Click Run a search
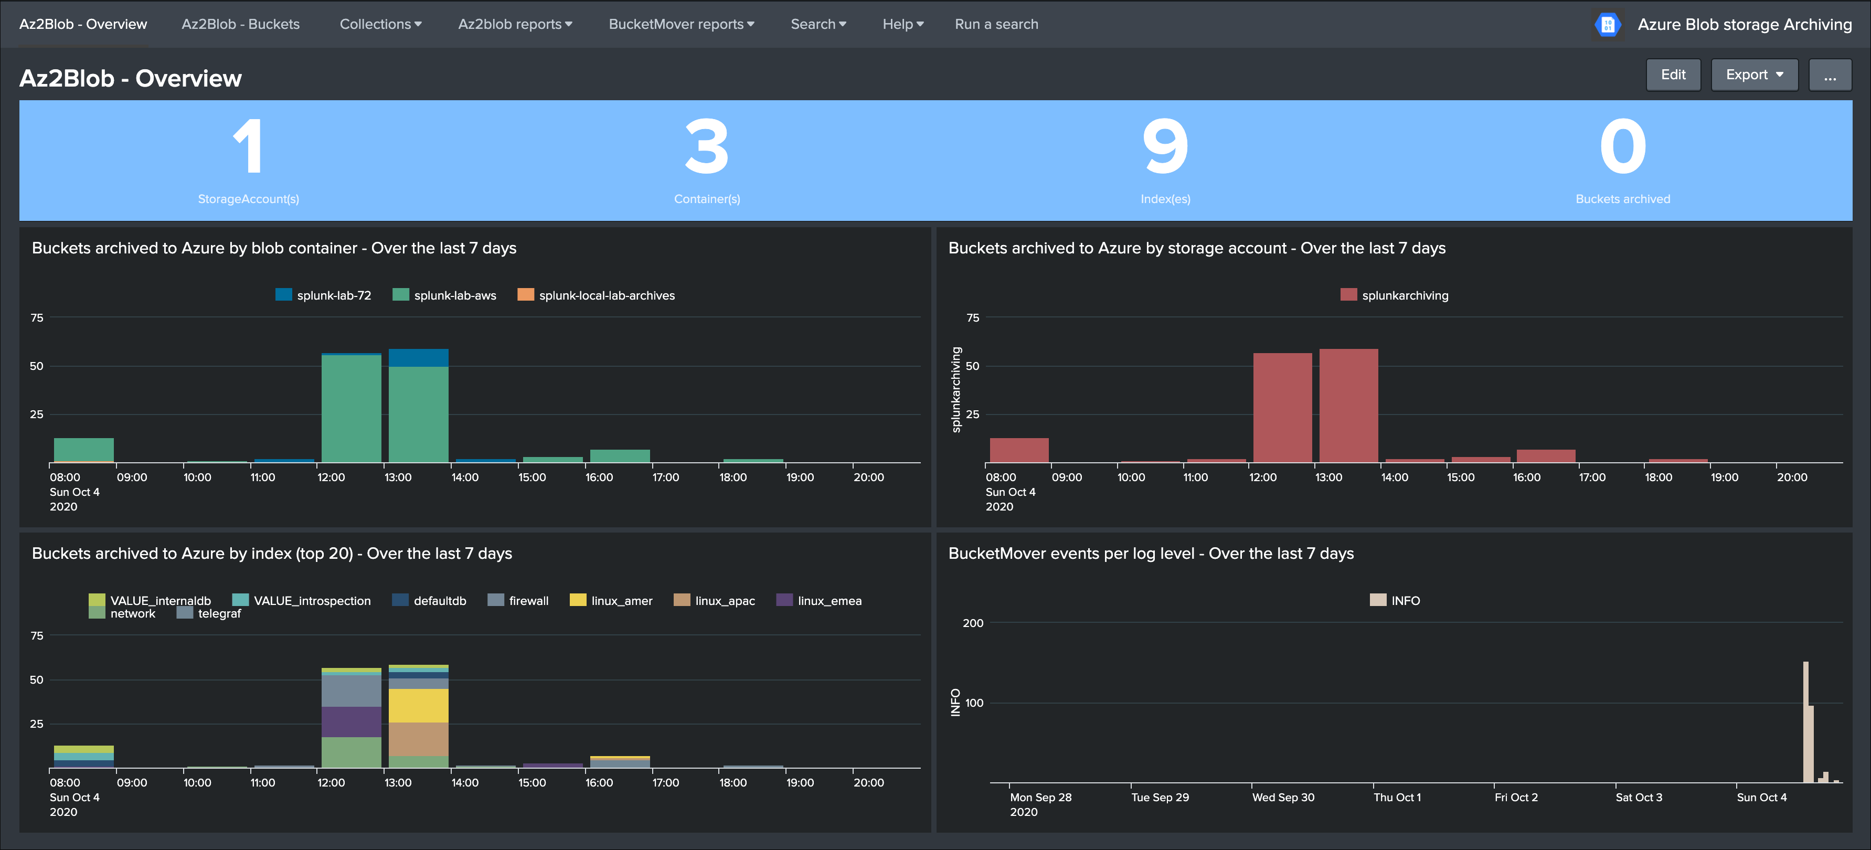1871x850 pixels. point(996,24)
